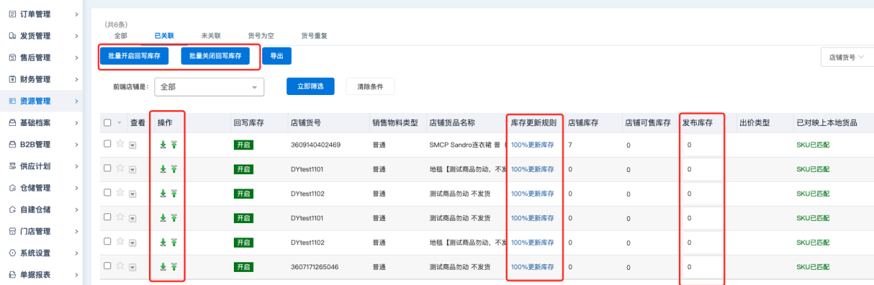Screen dimensions: 874x285
Task: Star the 3607171265046 row
Action: [120, 266]
